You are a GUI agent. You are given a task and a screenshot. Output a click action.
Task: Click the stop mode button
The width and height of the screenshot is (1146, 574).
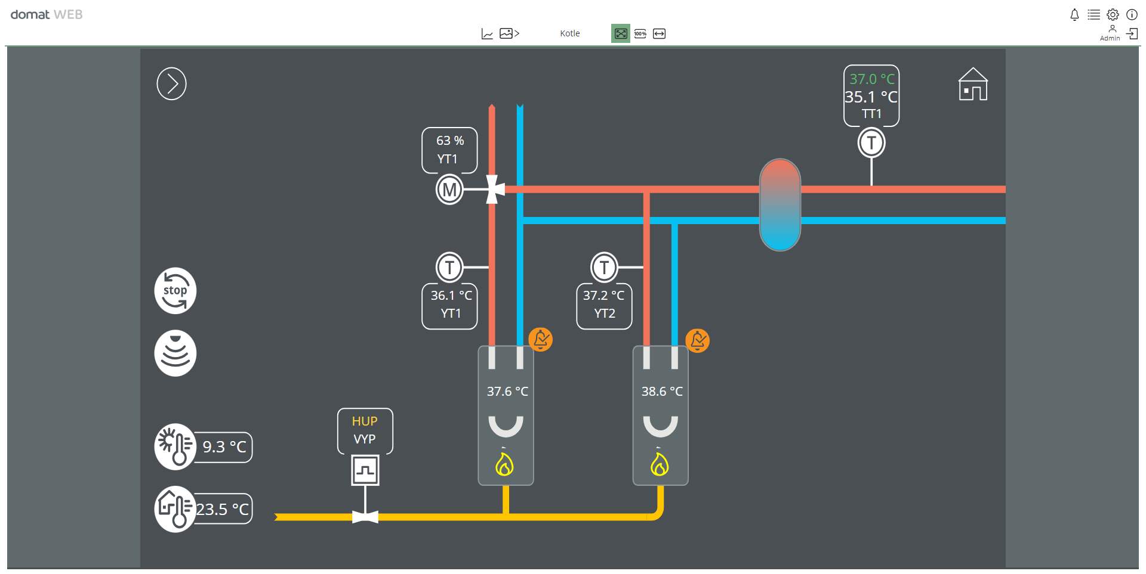(175, 291)
